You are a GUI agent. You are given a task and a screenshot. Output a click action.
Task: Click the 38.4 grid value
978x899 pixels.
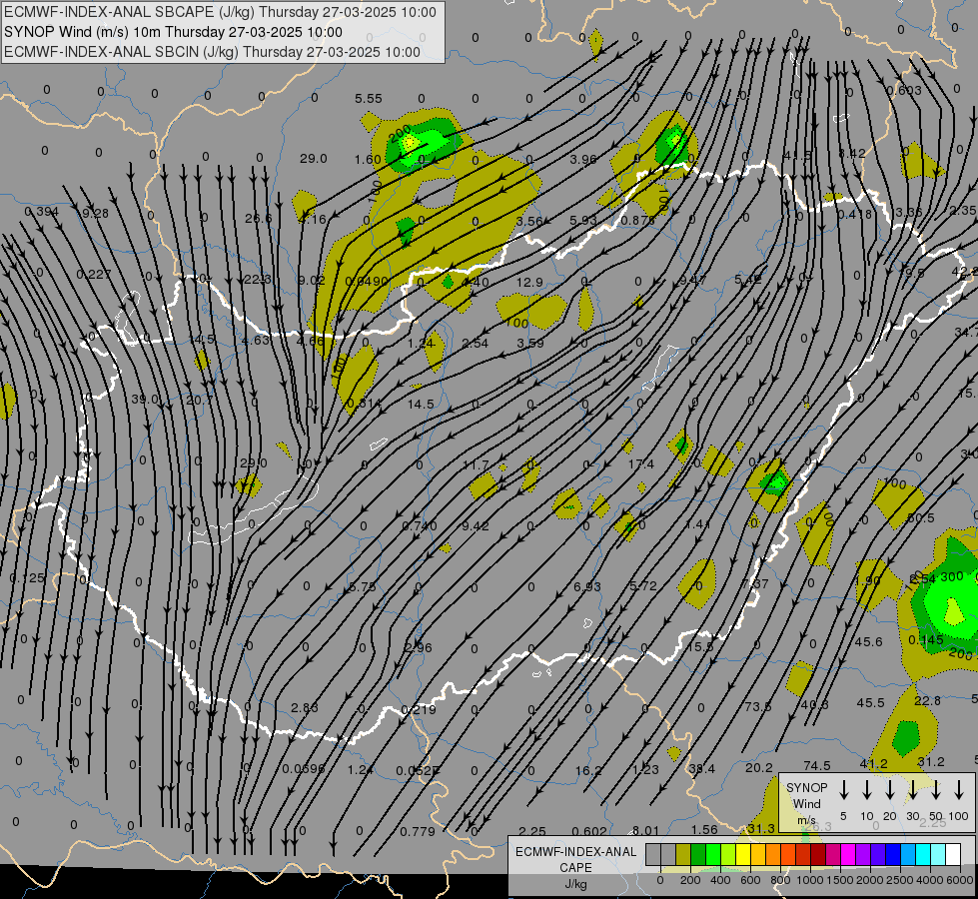tap(701, 769)
